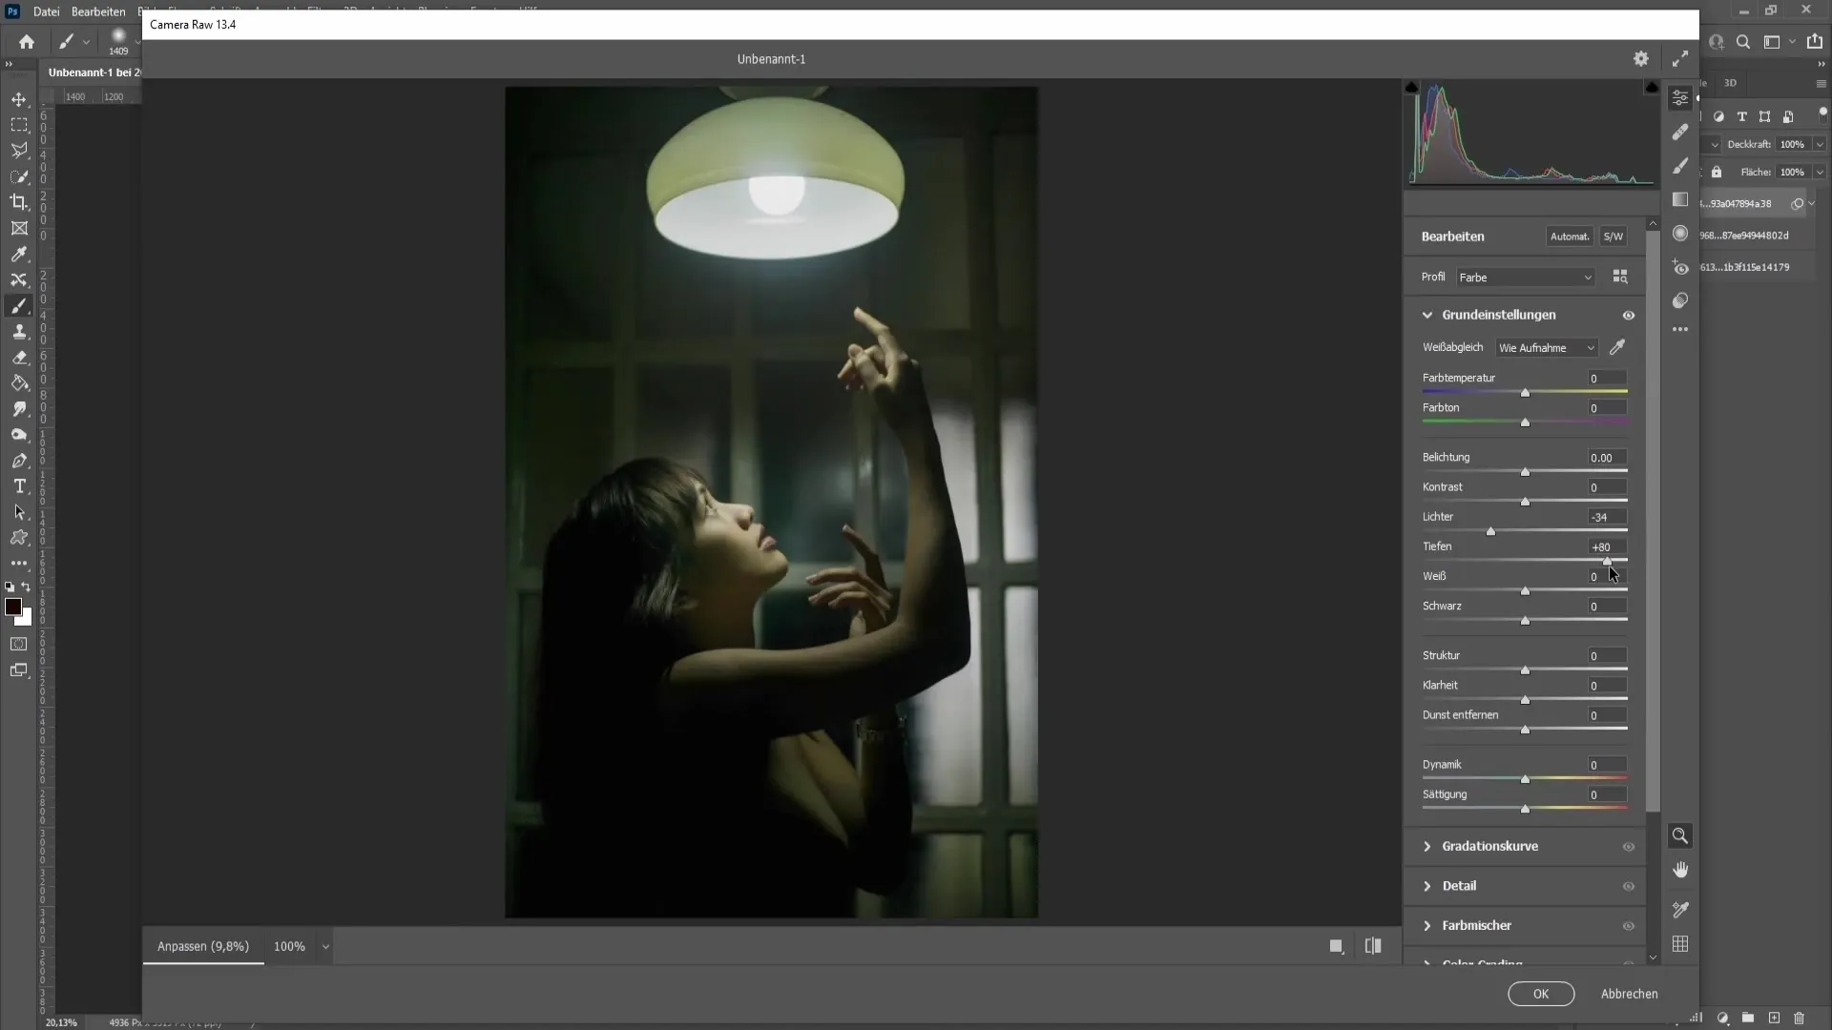Click the Lichter slider handle

(x=1490, y=531)
